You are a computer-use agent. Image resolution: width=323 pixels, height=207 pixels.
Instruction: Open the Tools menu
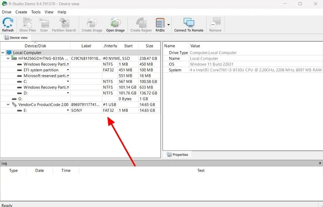pyautogui.click(x=36, y=12)
